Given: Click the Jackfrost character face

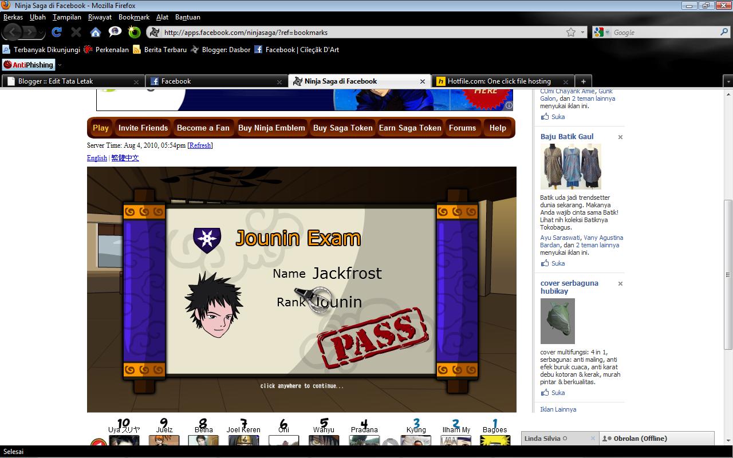Looking at the screenshot, I should coord(214,306).
